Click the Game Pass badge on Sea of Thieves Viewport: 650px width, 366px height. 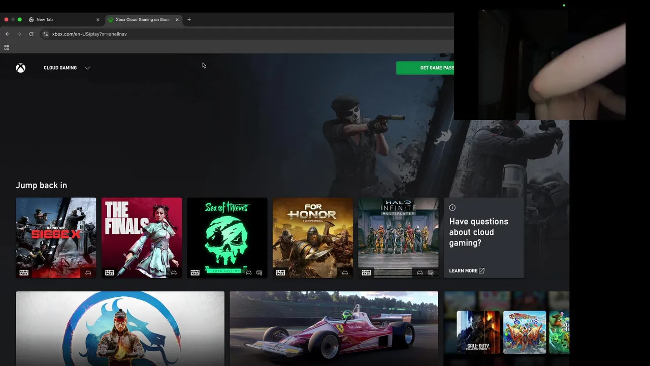click(x=195, y=272)
